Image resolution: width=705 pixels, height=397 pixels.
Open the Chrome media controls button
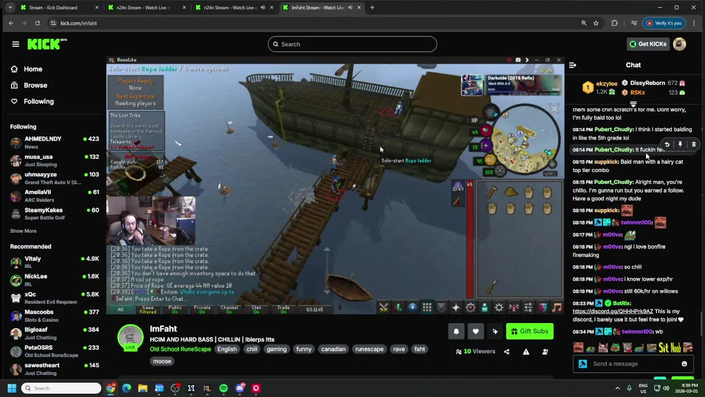point(634,23)
